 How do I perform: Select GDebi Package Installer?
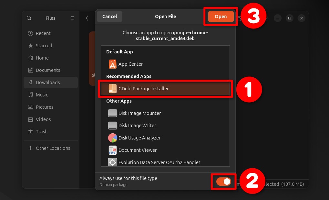pos(165,89)
